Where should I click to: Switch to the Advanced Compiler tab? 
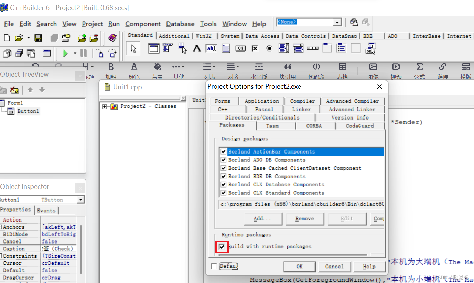coord(353,101)
